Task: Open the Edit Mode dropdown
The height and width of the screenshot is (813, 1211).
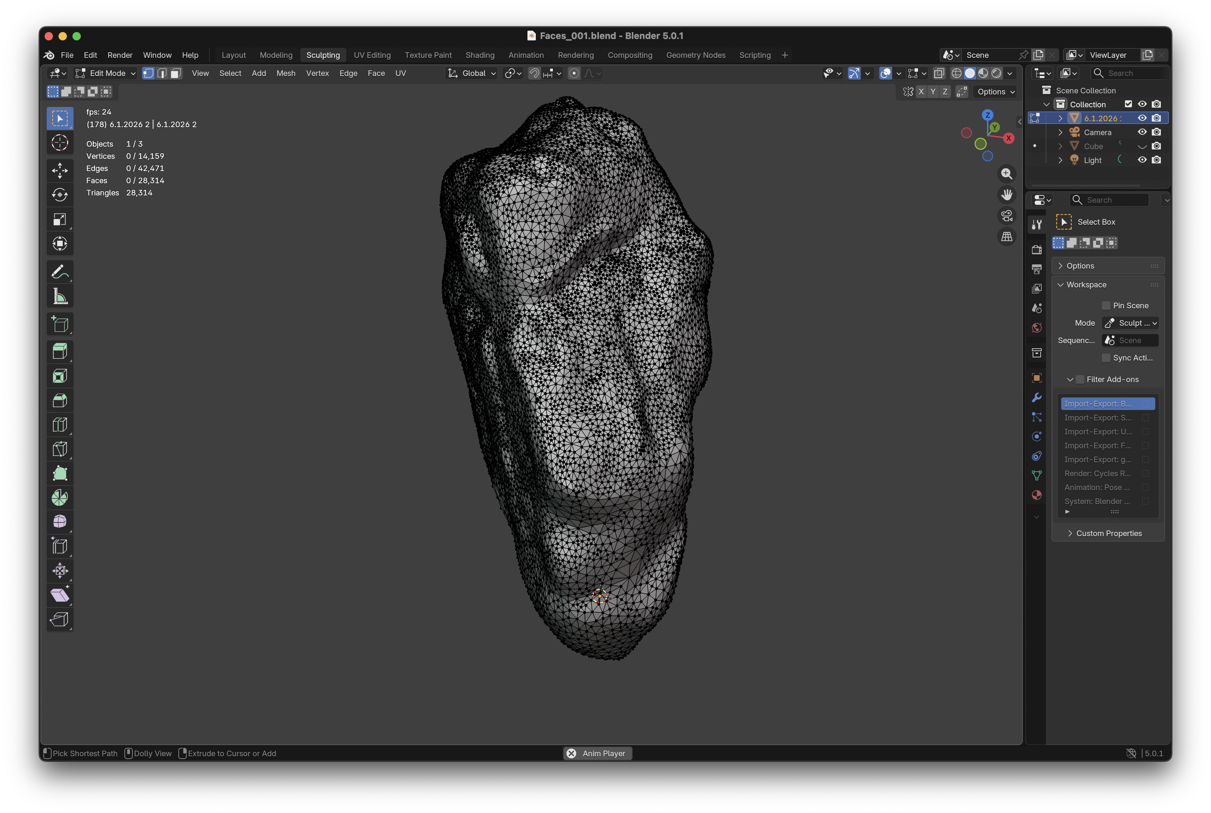Action: 105,73
